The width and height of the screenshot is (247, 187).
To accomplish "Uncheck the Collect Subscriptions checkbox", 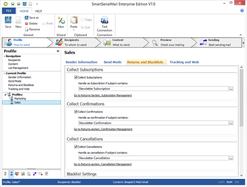I will 76,77.
